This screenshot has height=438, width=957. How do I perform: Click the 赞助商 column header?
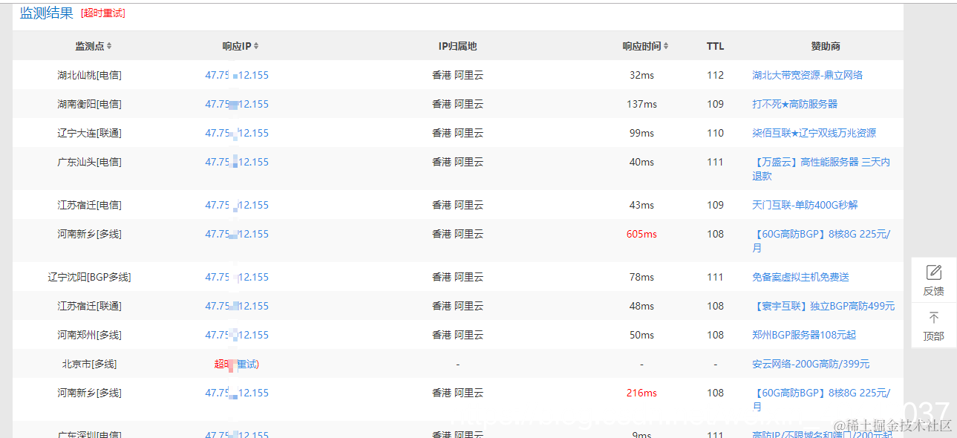[x=826, y=46]
